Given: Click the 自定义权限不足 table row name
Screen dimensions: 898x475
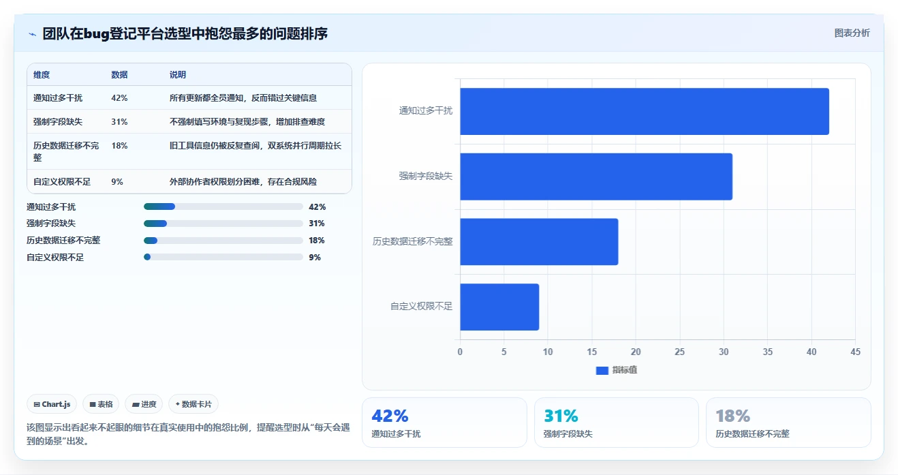Looking at the screenshot, I should 62,182.
